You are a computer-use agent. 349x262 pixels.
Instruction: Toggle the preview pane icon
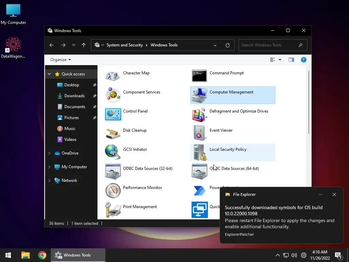[291, 60]
